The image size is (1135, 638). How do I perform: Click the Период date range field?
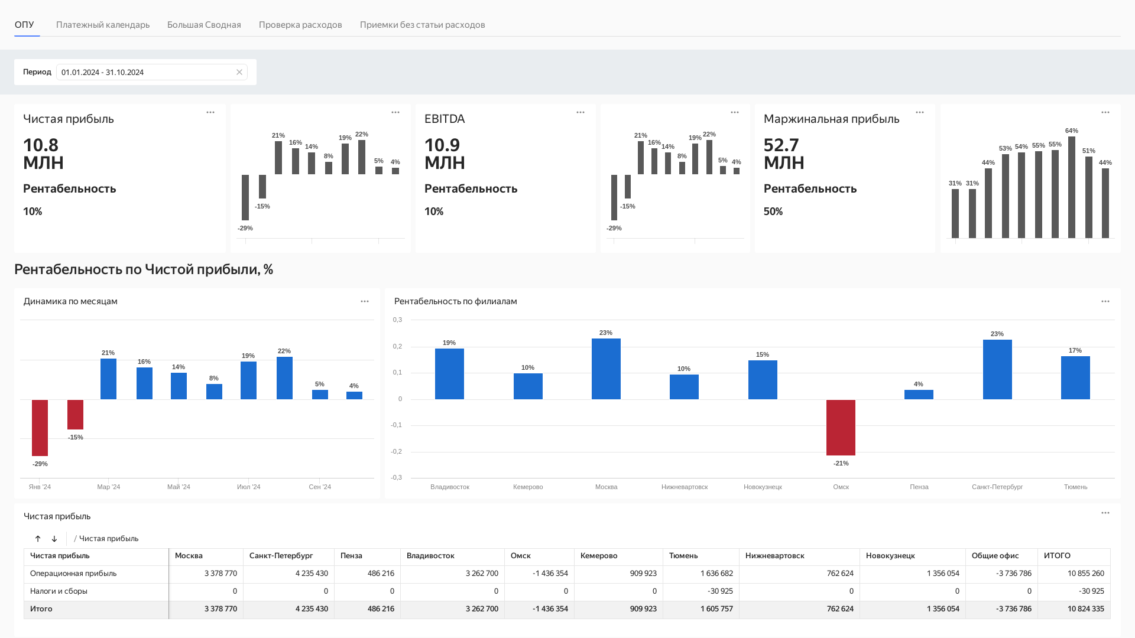coord(152,72)
